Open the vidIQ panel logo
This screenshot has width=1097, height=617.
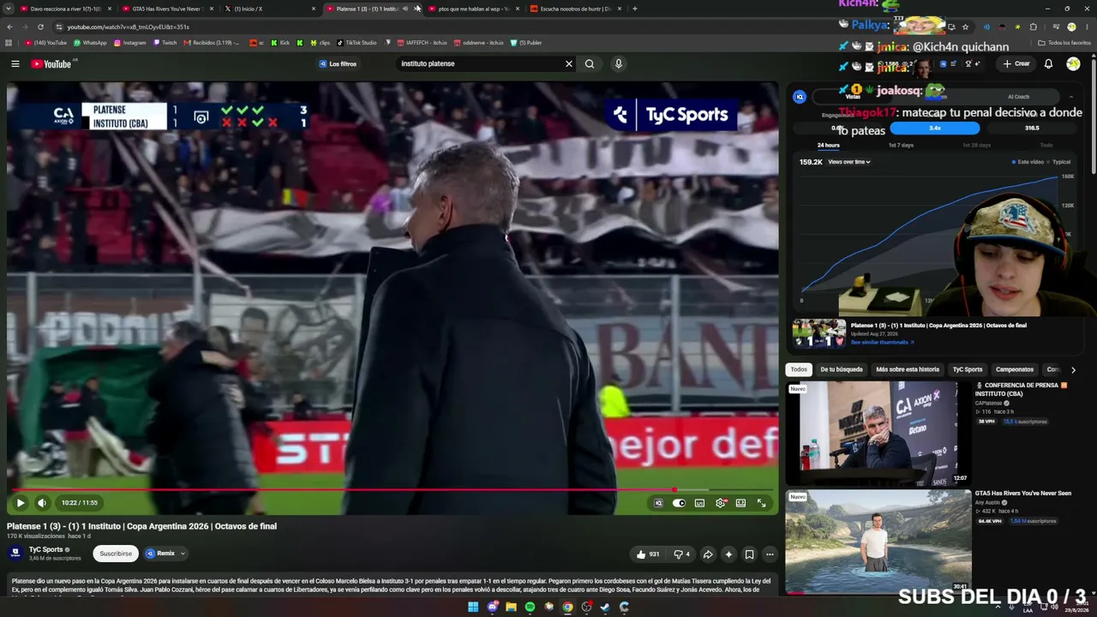pos(800,97)
